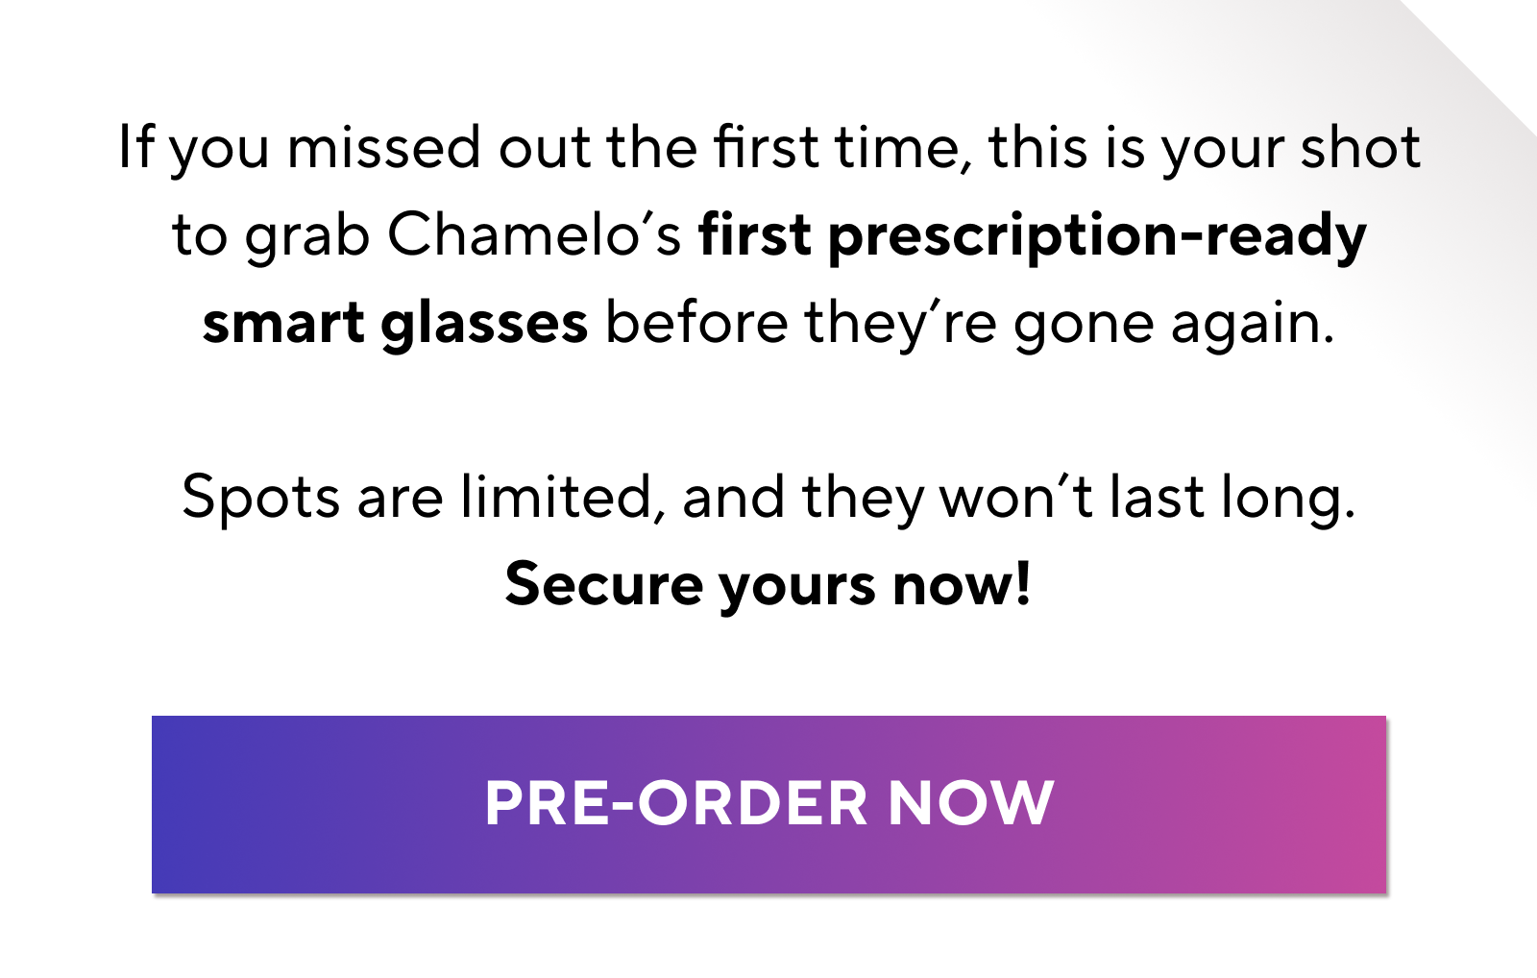Click the word 'NOW' on the gradient button
1537x978 pixels.
[971, 804]
